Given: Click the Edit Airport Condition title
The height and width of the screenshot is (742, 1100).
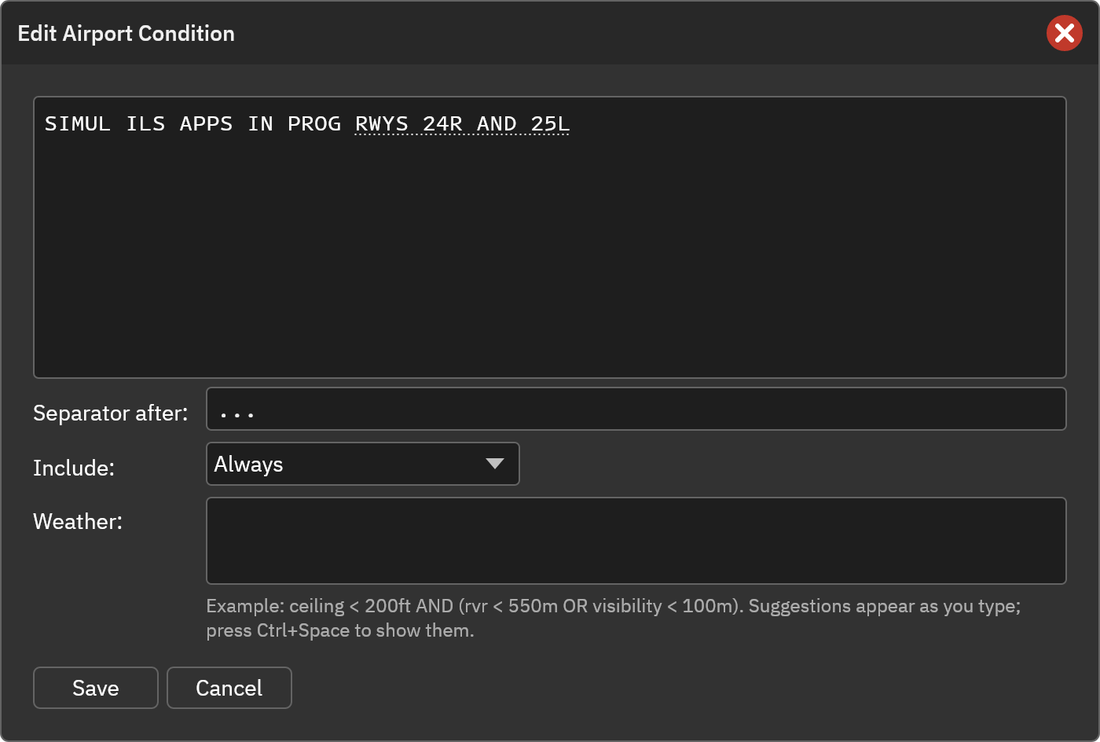Looking at the screenshot, I should (126, 33).
